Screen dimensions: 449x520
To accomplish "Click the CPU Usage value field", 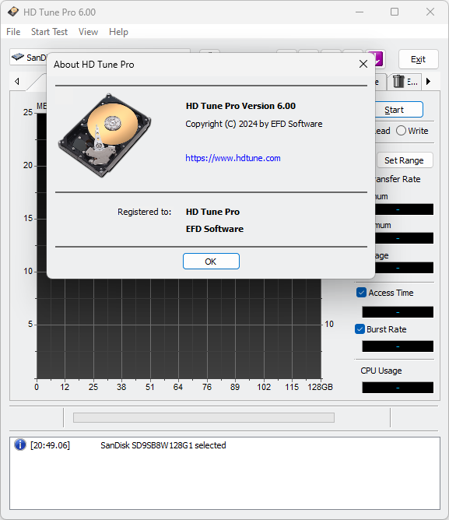I will 398,388.
